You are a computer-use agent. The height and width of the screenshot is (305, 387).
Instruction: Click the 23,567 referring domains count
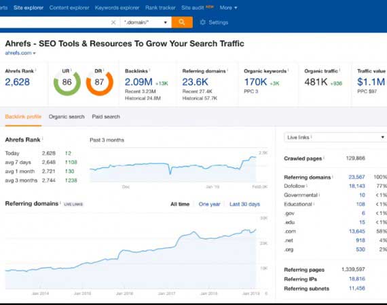(x=356, y=177)
